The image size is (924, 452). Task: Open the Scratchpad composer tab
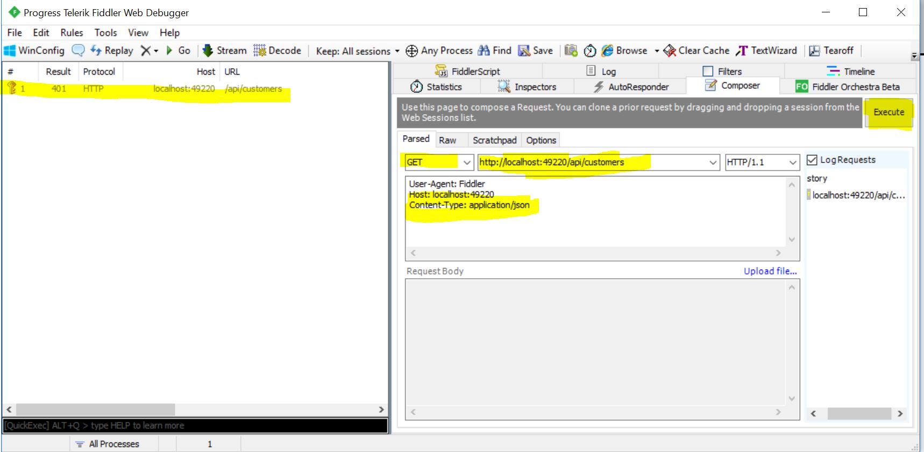tap(494, 140)
